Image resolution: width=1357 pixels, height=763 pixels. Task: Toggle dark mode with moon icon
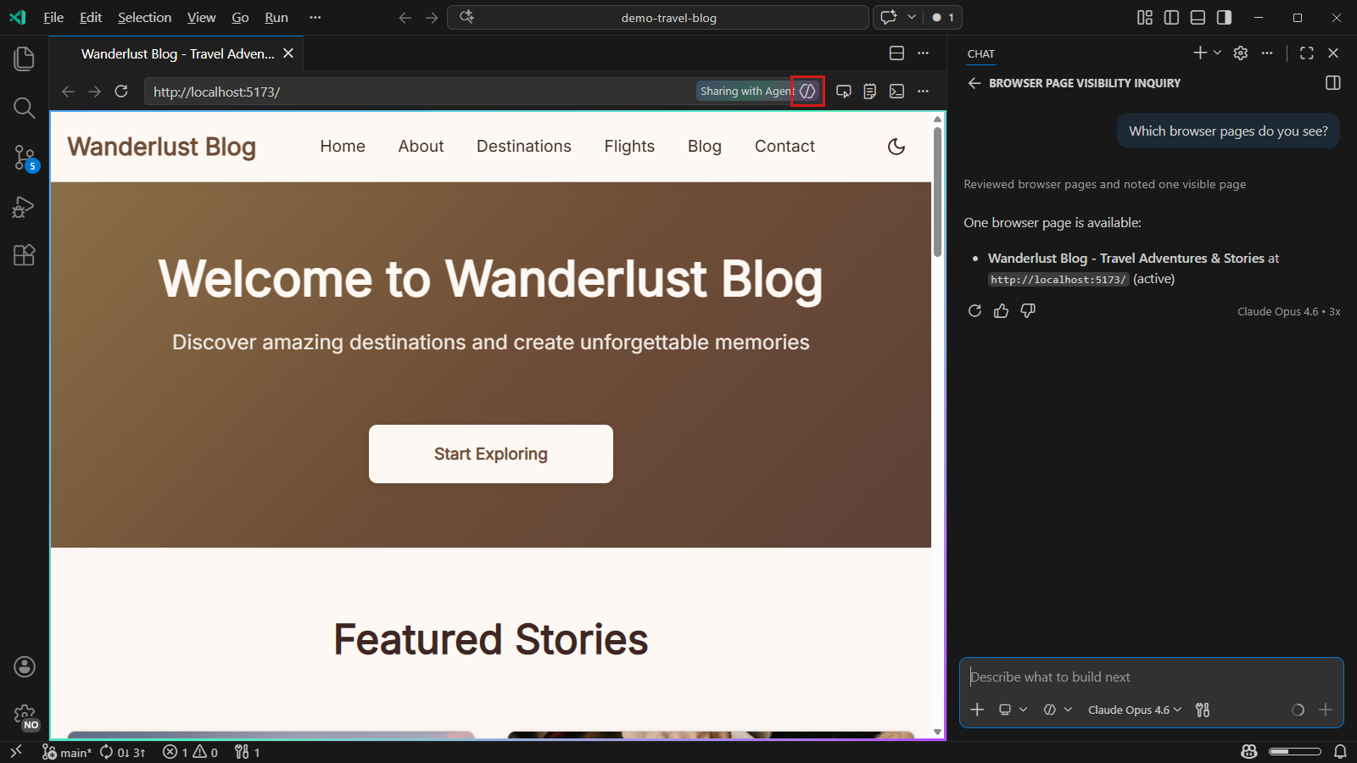point(896,147)
